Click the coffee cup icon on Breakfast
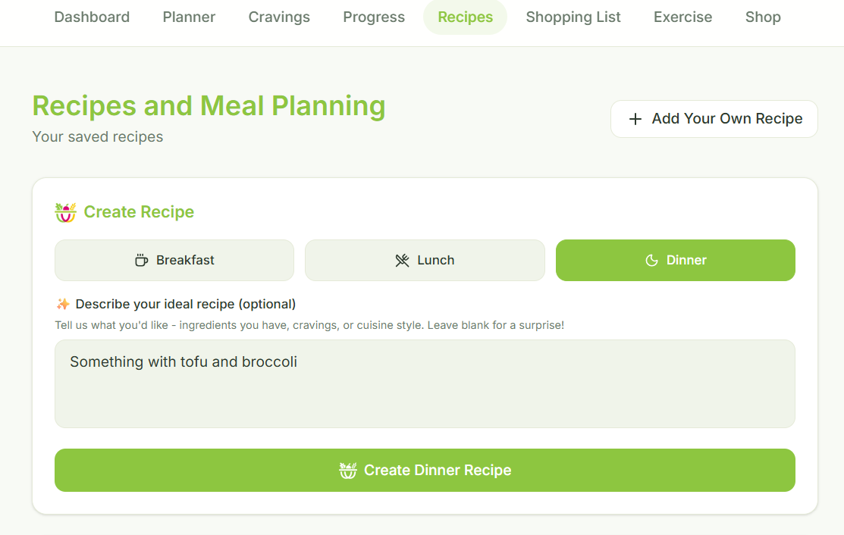Screen dimensions: 844x535 click(142, 260)
